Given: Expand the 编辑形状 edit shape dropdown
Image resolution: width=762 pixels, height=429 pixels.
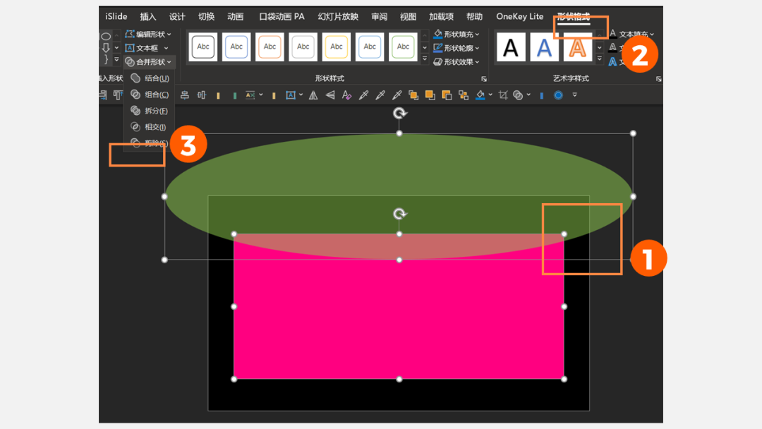Looking at the screenshot, I should pyautogui.click(x=148, y=34).
